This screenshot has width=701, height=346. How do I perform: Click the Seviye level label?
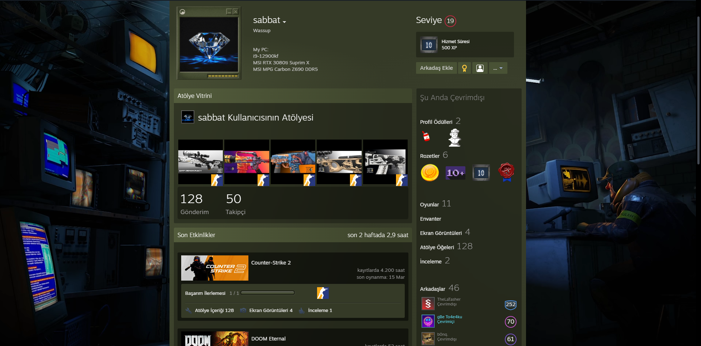click(x=429, y=20)
